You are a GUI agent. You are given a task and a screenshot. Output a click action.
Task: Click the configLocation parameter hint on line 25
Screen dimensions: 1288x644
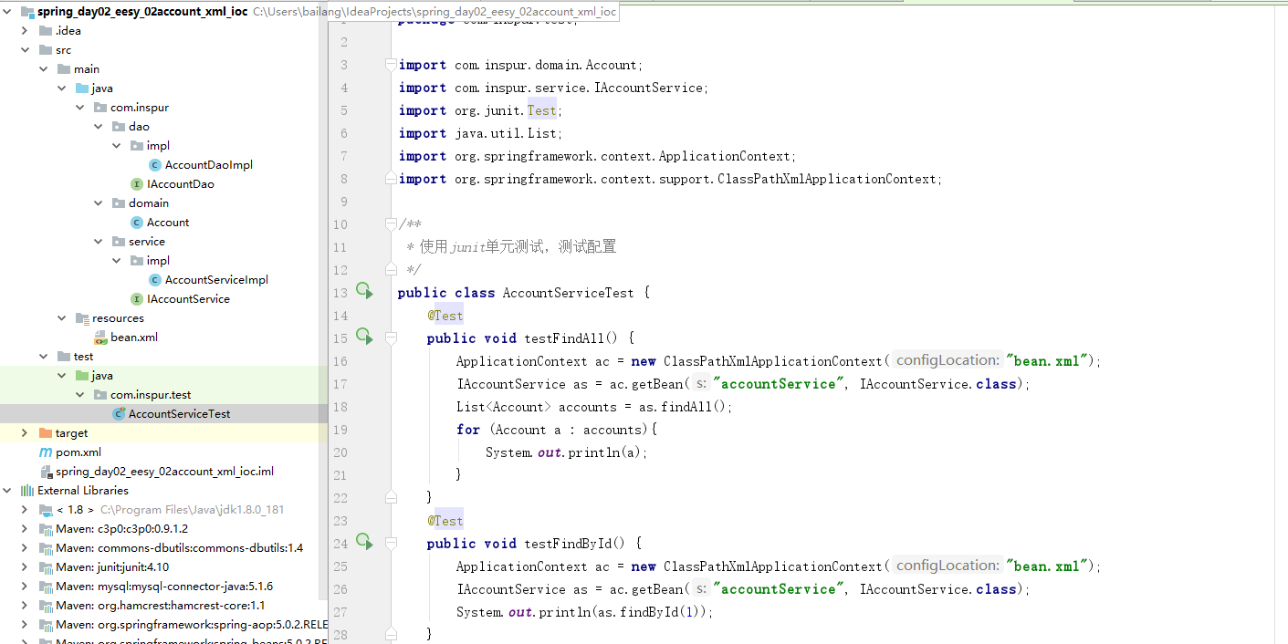point(946,566)
